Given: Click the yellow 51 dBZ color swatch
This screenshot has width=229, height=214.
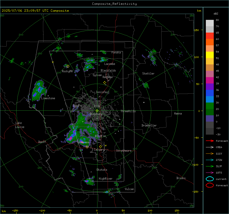Looking at the screenshot, I should coord(210,55).
